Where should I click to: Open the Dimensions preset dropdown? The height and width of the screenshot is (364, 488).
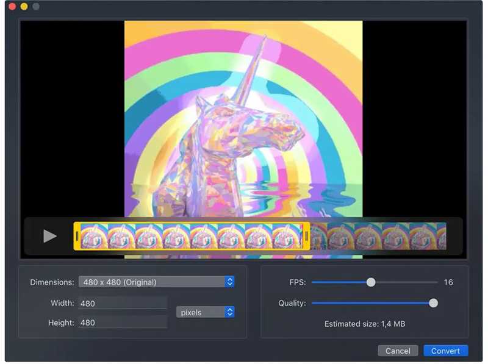(x=157, y=282)
